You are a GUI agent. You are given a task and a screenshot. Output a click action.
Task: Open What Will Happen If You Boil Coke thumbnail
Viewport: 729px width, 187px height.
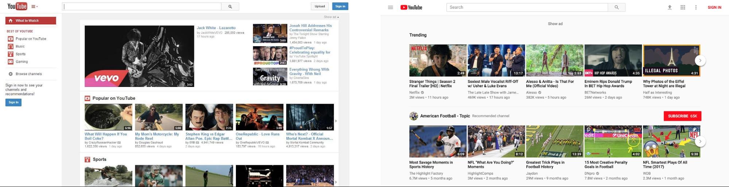(108, 117)
